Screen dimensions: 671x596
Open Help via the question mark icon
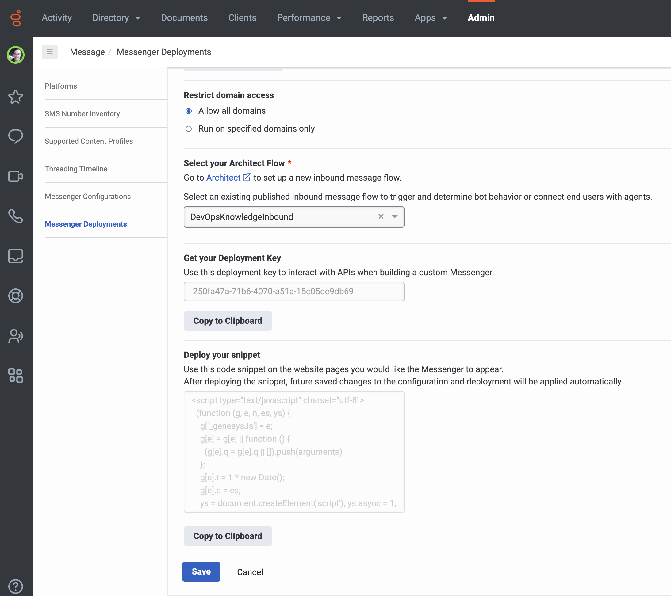tap(15, 586)
